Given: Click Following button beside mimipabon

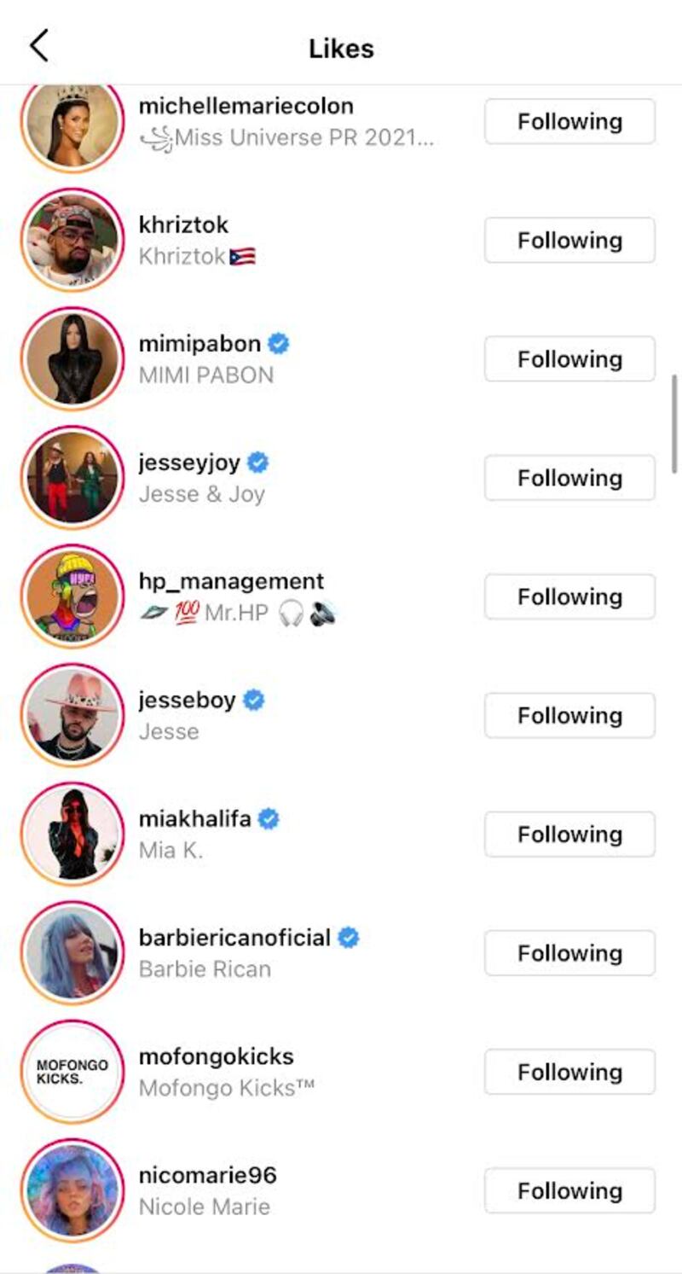Looking at the screenshot, I should 569,358.
